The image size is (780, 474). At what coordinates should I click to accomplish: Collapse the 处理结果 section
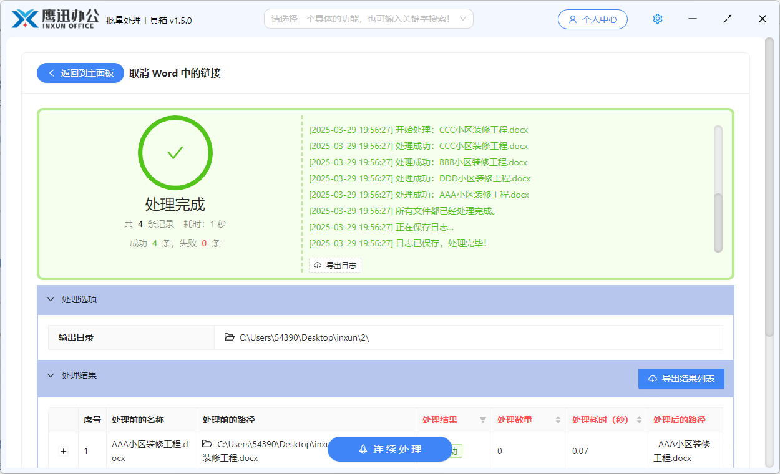(51, 375)
